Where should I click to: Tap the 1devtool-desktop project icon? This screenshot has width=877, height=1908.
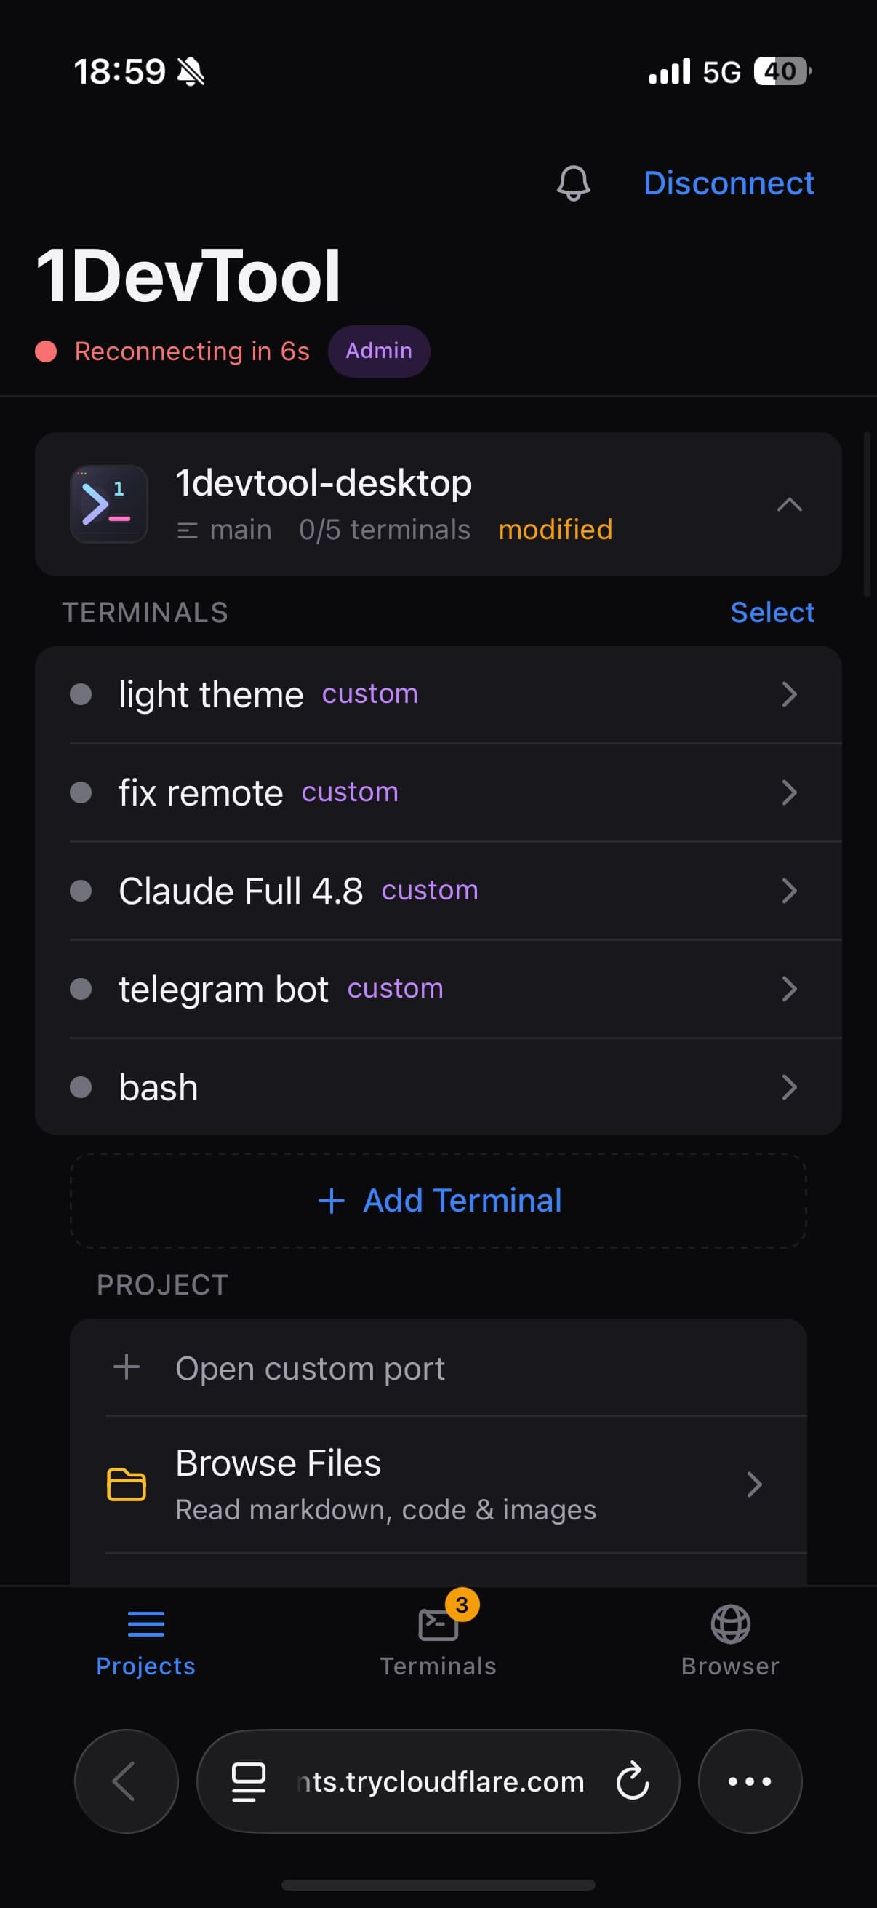[x=109, y=504]
